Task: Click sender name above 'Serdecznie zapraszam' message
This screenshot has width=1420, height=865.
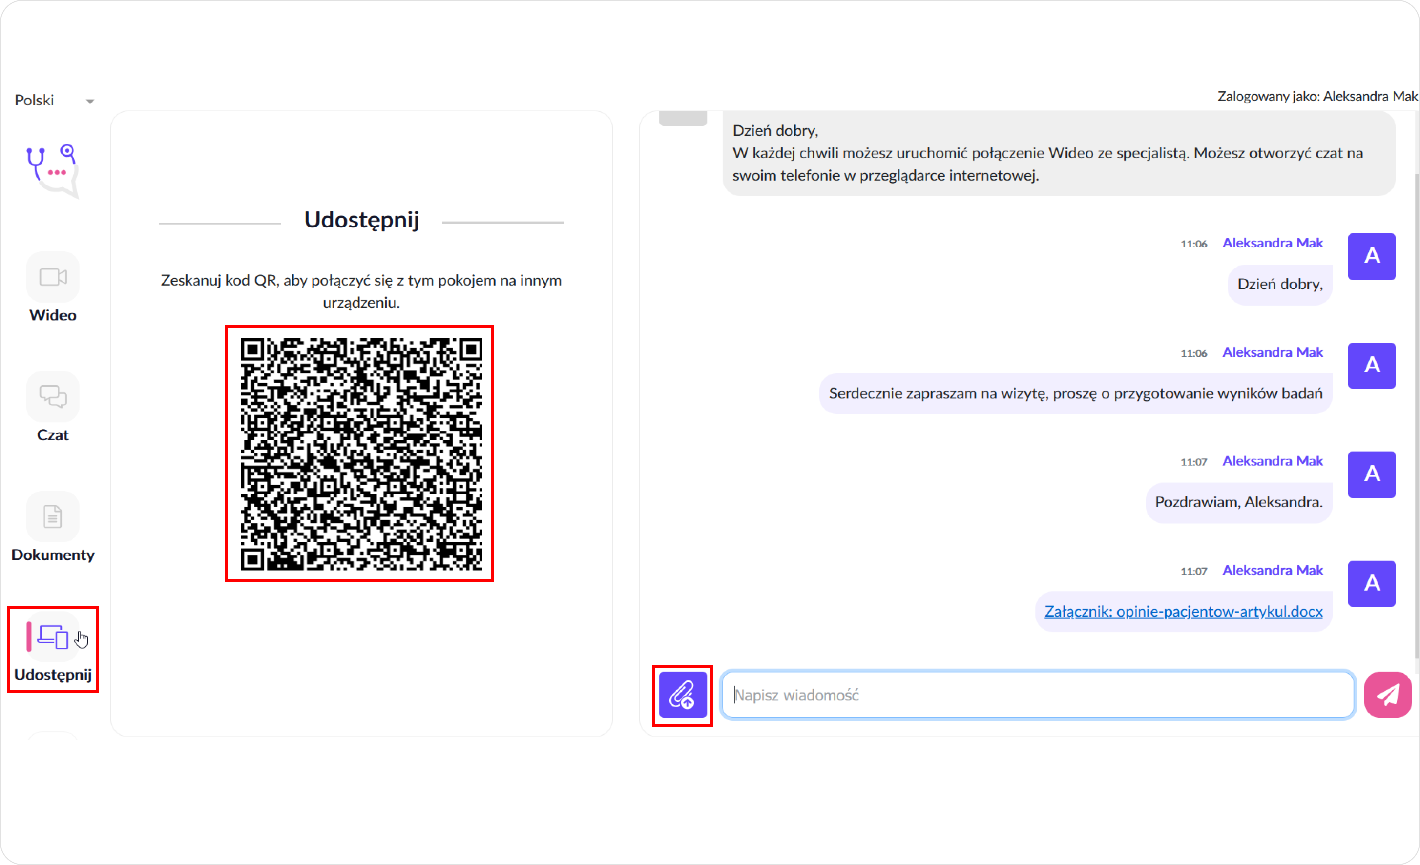Action: [1273, 352]
